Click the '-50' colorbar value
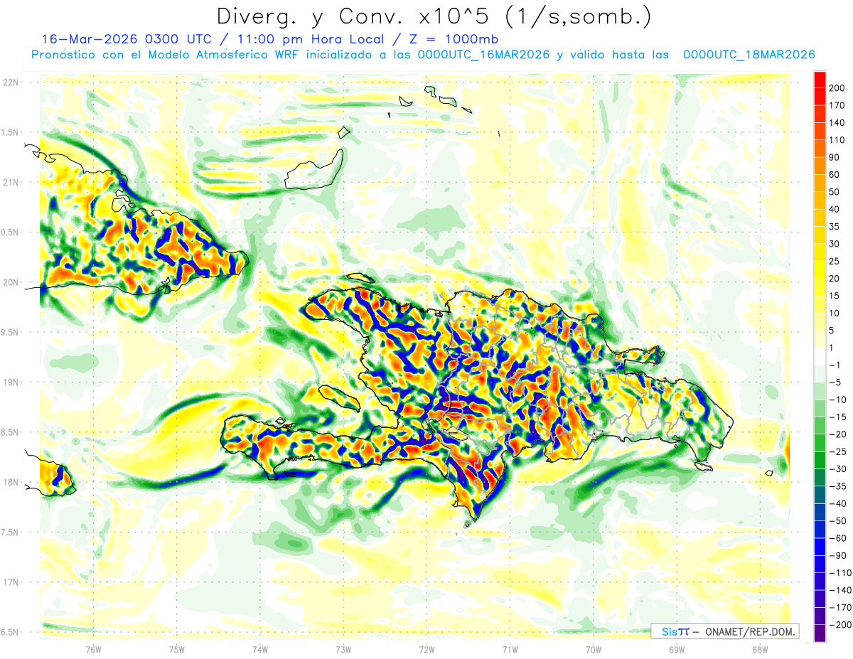 (x=837, y=521)
